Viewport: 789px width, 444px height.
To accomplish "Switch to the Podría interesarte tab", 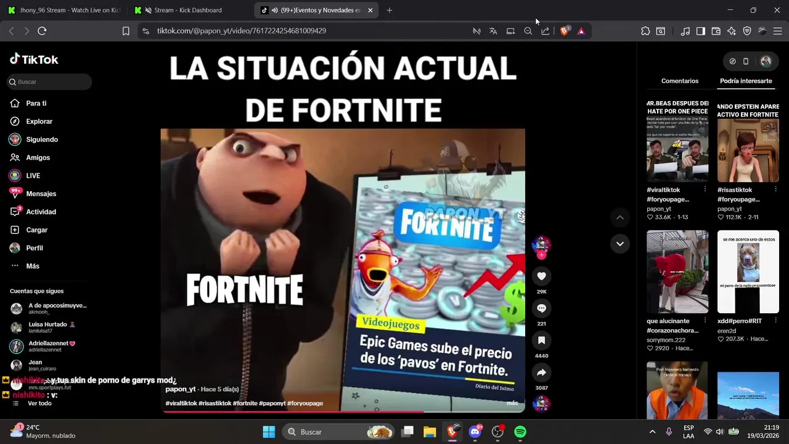I will click(x=745, y=81).
